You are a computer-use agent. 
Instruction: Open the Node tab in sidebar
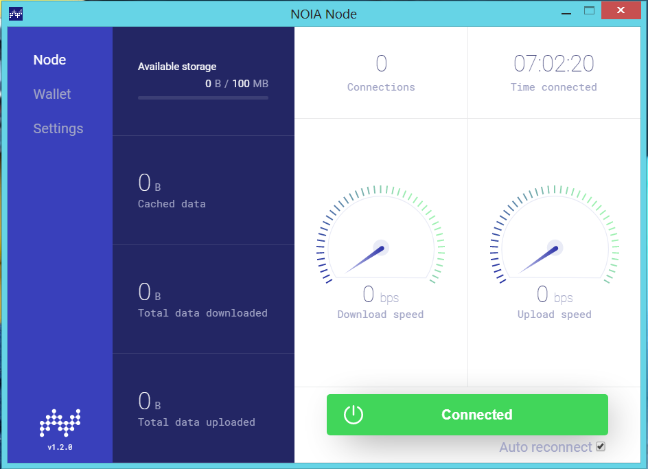[x=49, y=60]
